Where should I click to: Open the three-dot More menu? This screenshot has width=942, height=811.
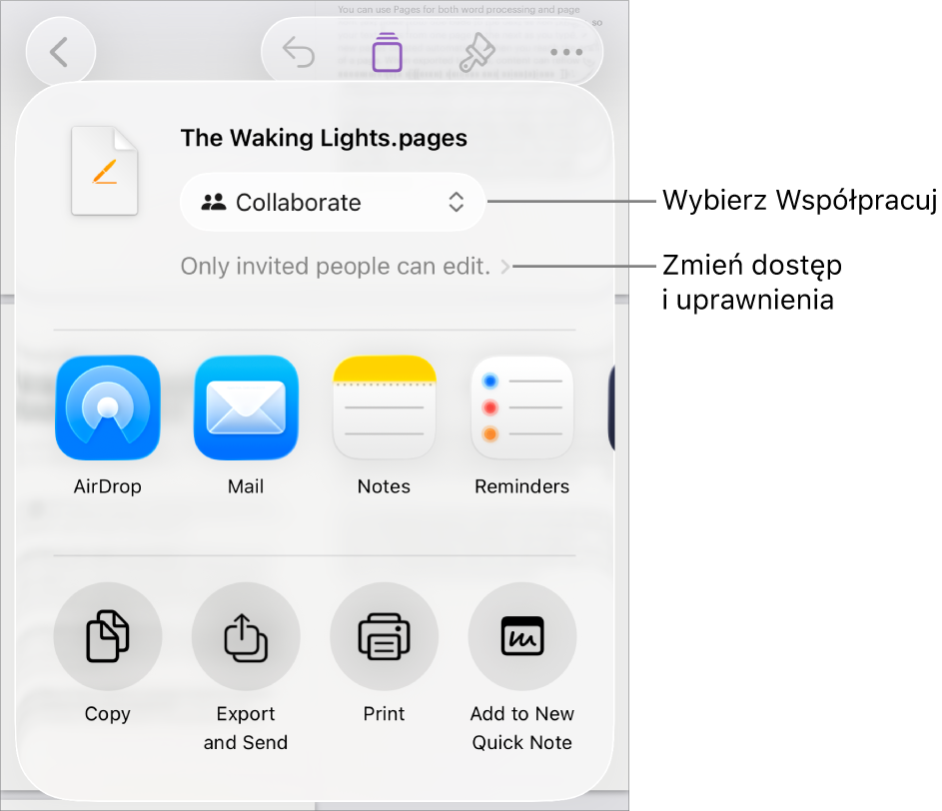(x=566, y=52)
